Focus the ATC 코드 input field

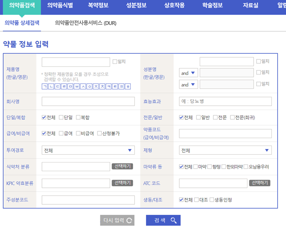coord(213,183)
